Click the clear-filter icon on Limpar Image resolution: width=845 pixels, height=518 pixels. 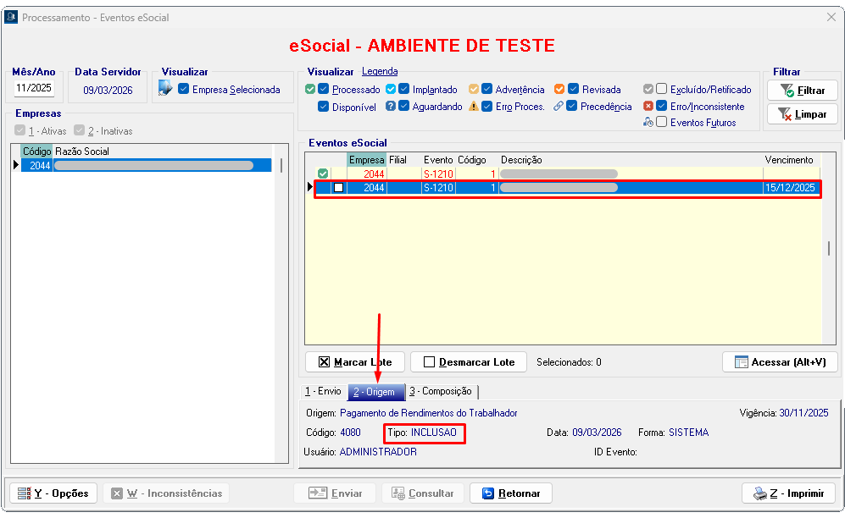point(785,113)
